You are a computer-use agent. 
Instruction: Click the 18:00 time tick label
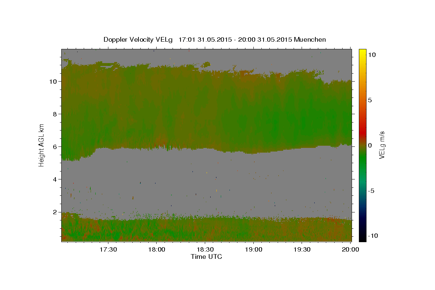tap(157, 249)
